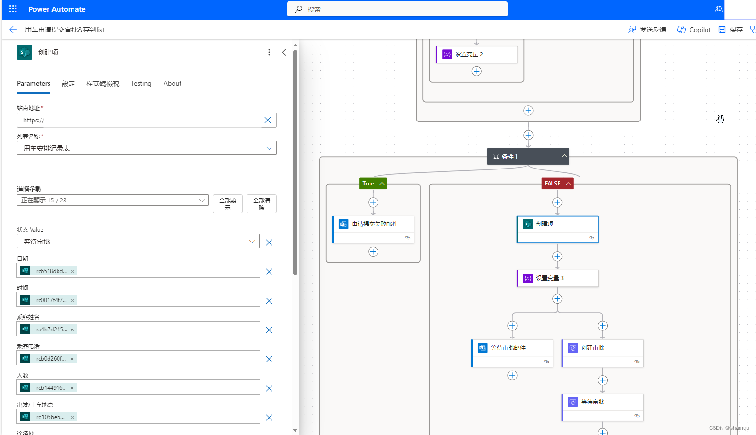Viewport: 756px width, 435px height.
Task: Click the app launcher grid icon
Action: (x=12, y=9)
